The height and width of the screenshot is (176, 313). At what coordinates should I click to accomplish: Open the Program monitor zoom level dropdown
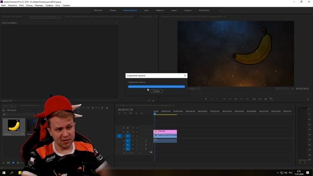coord(194,88)
